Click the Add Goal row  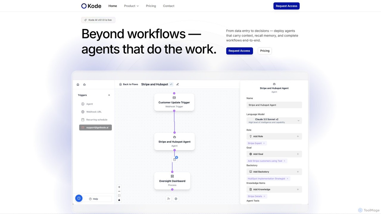click(x=274, y=154)
